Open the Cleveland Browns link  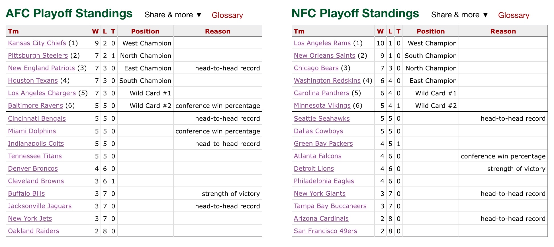coord(36,181)
